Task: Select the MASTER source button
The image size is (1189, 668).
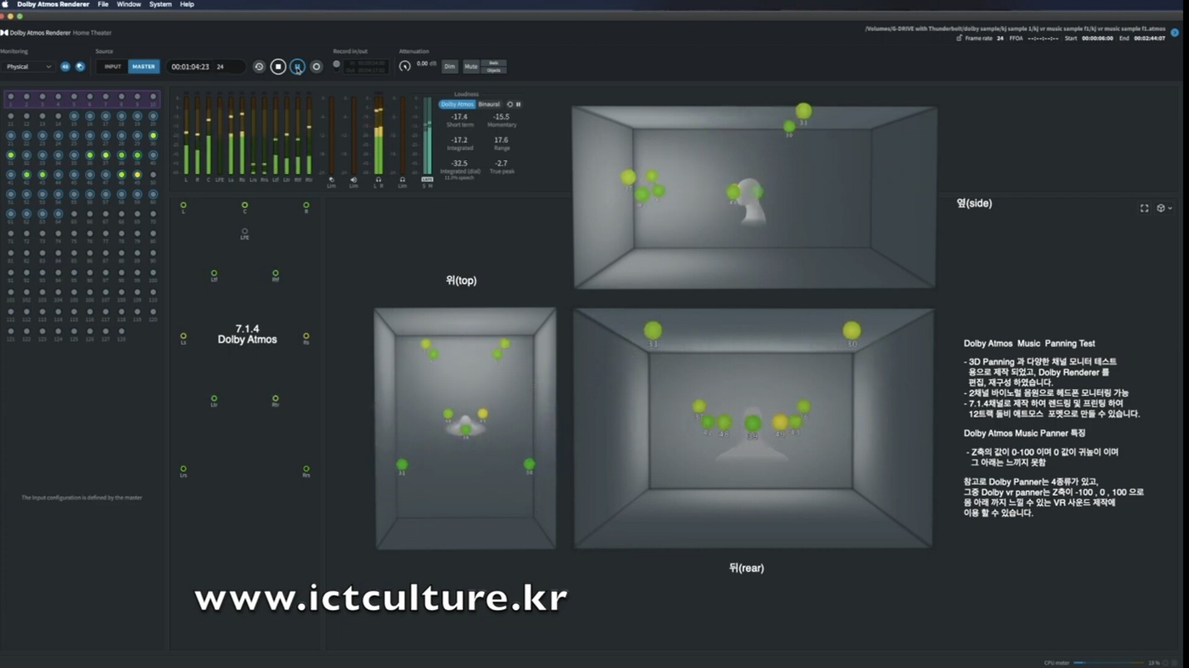Action: pyautogui.click(x=144, y=66)
